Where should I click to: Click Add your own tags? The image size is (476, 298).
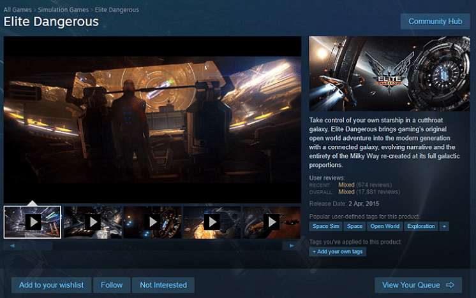pyautogui.click(x=338, y=252)
